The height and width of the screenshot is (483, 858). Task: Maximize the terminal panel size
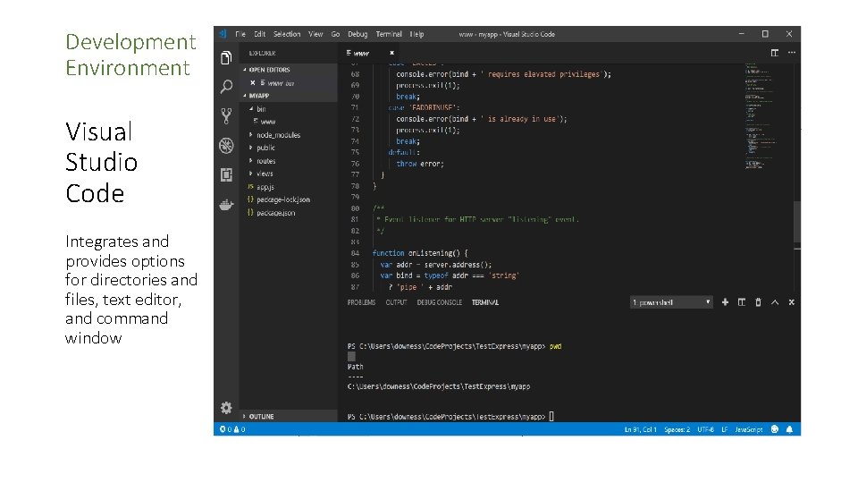click(775, 302)
